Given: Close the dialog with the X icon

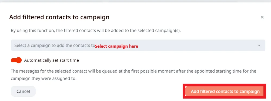Looking at the screenshot, I should click(262, 17).
